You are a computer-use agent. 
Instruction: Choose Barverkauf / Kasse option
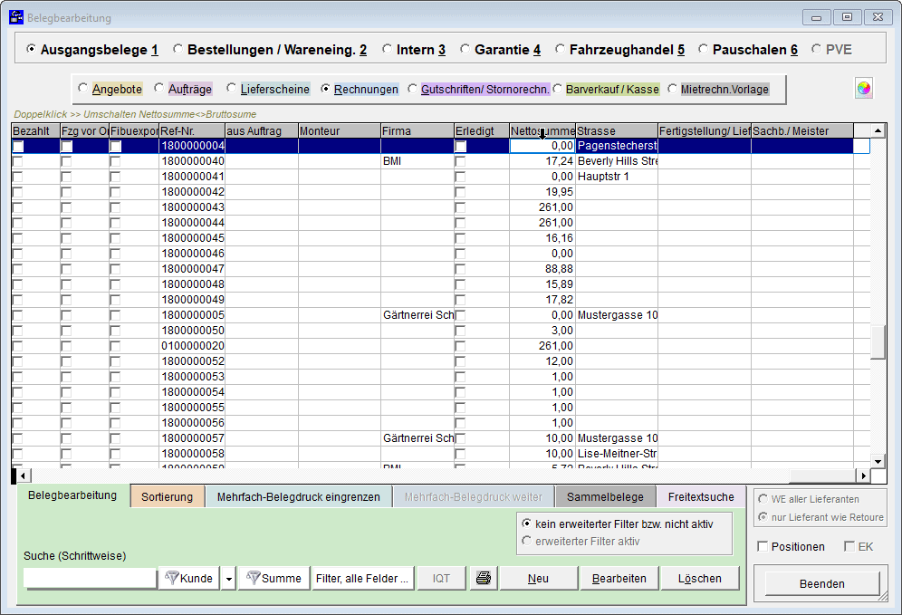[558, 89]
